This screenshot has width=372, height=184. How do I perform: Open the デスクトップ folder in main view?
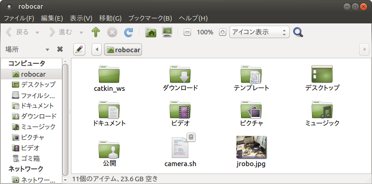click(322, 78)
